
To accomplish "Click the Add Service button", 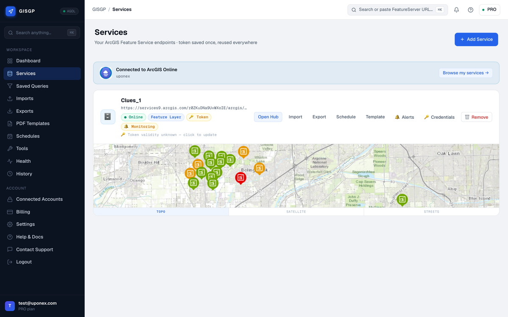I will click(x=476, y=39).
